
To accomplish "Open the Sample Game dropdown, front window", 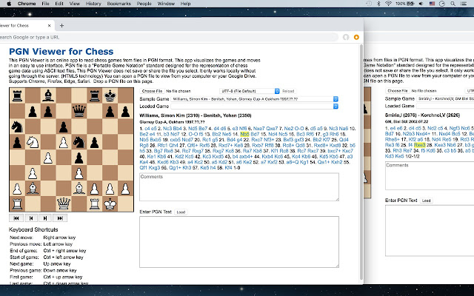I will coord(255,99).
